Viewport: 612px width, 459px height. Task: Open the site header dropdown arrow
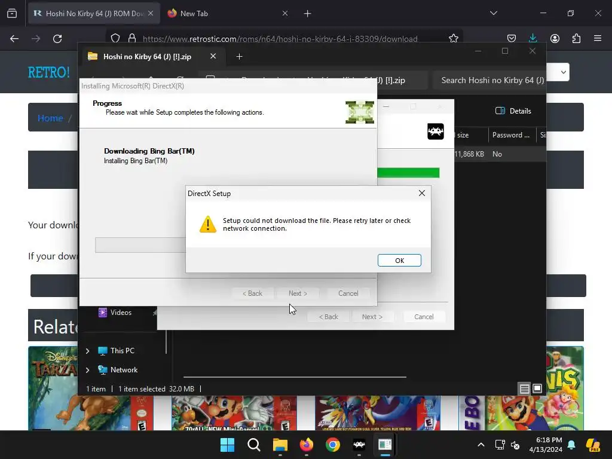click(563, 72)
